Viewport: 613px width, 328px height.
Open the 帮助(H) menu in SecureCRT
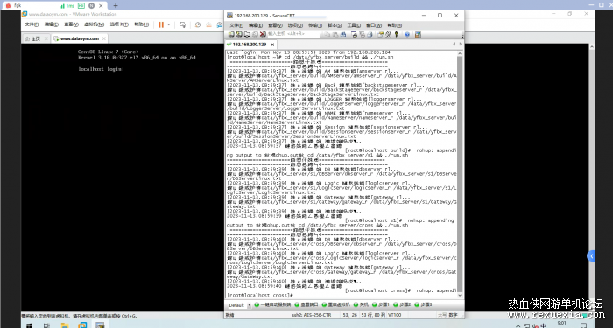pos(394,25)
